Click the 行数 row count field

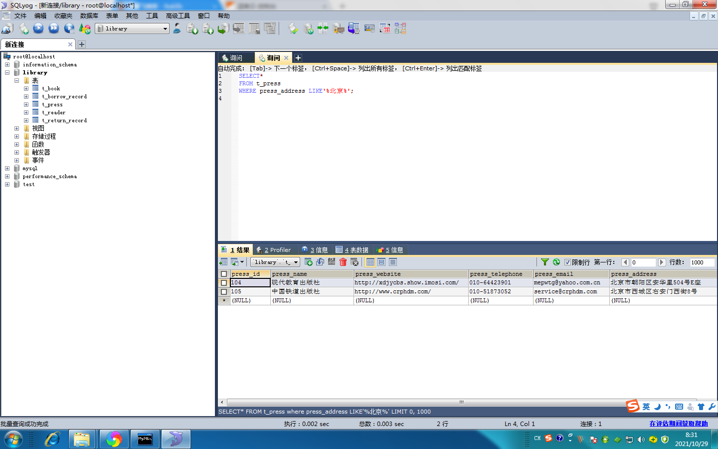click(703, 262)
